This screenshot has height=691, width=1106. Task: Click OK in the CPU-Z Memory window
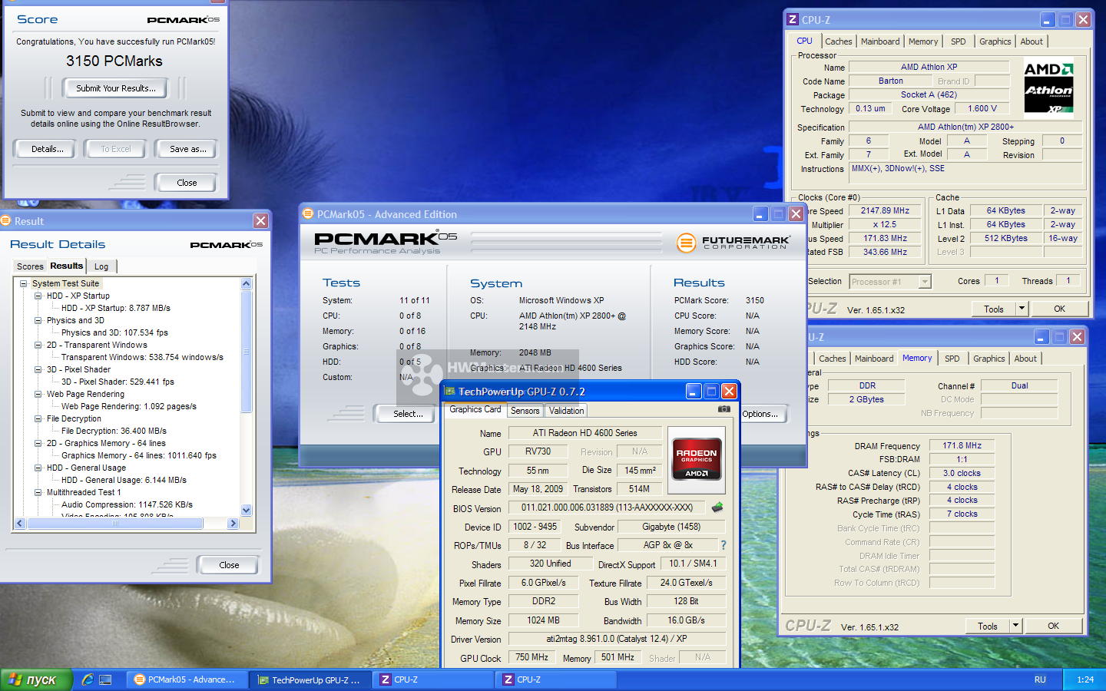[1053, 626]
